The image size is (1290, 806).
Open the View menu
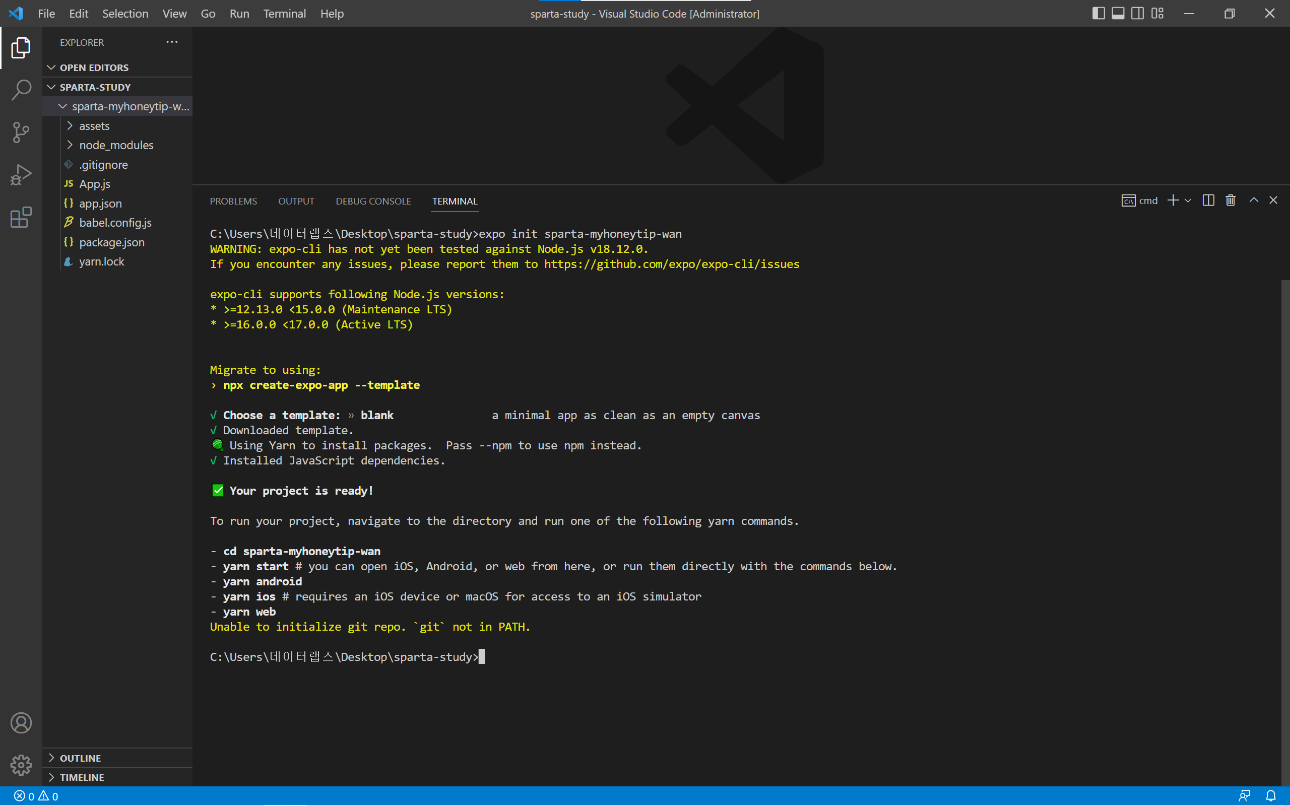coord(174,13)
